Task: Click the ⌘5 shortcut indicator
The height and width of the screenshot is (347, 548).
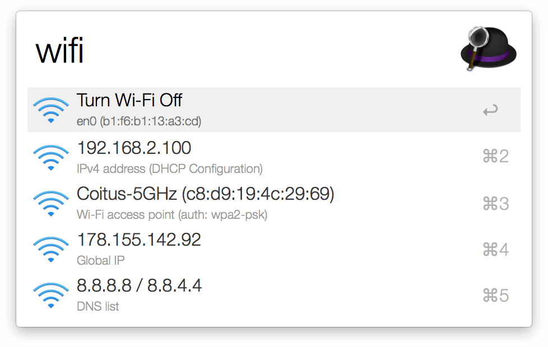Action: click(x=495, y=296)
